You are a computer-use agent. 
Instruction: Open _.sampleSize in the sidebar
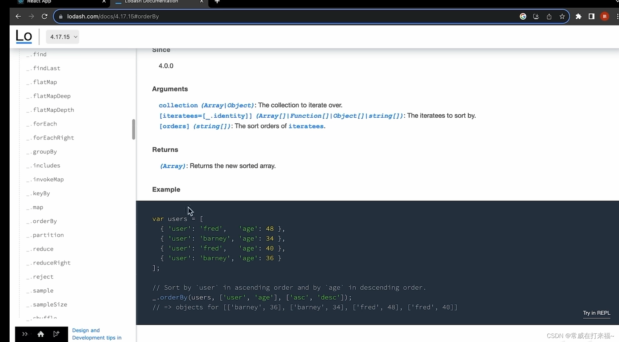(47, 305)
